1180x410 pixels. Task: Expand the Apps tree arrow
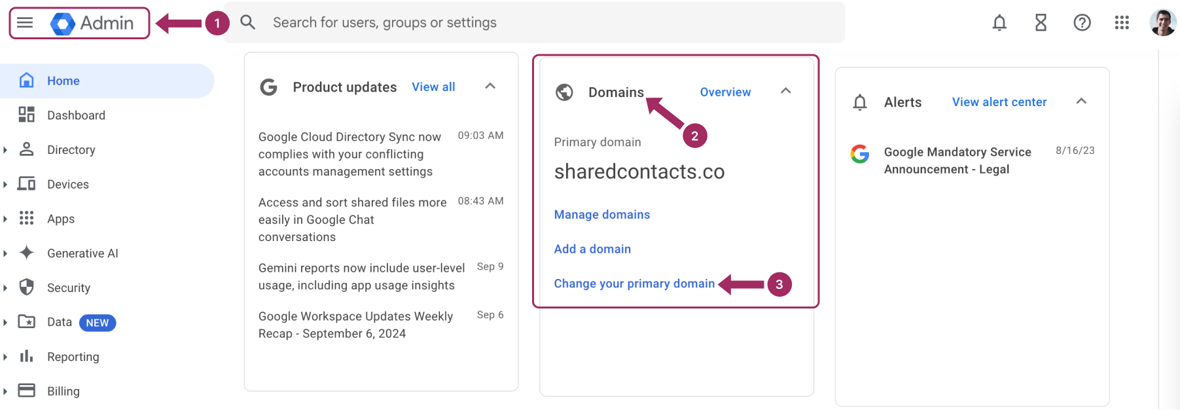(5, 219)
